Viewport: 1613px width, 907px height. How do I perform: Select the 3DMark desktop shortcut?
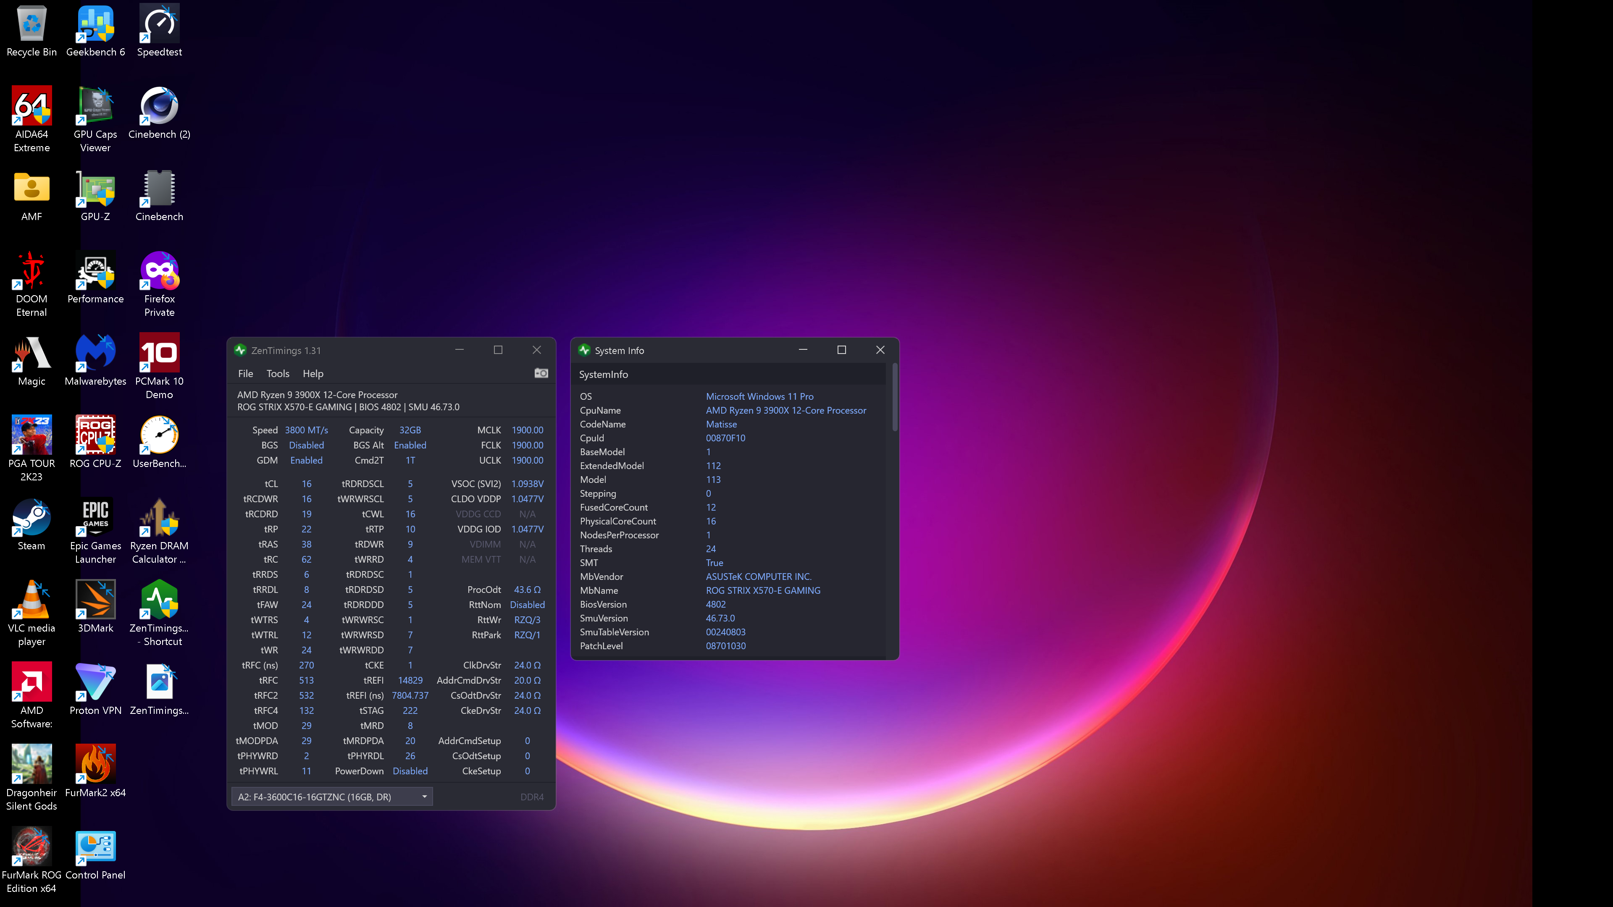95,607
